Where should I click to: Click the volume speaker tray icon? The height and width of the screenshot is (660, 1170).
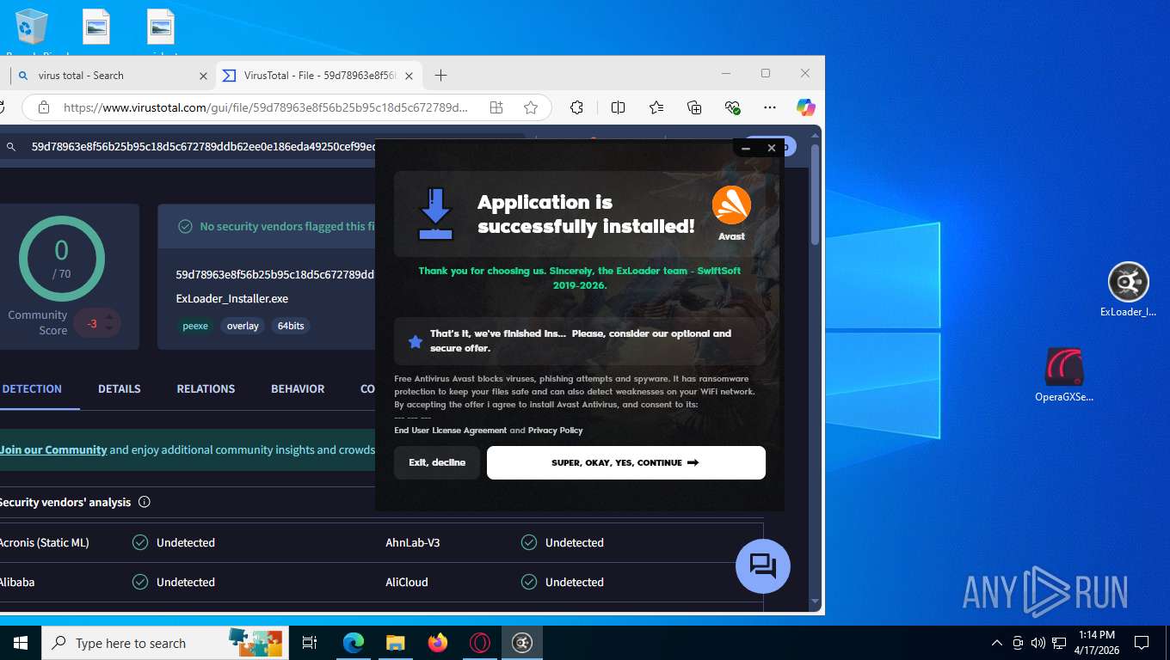(1038, 643)
